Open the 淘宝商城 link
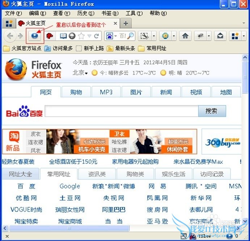 pos(70,221)
